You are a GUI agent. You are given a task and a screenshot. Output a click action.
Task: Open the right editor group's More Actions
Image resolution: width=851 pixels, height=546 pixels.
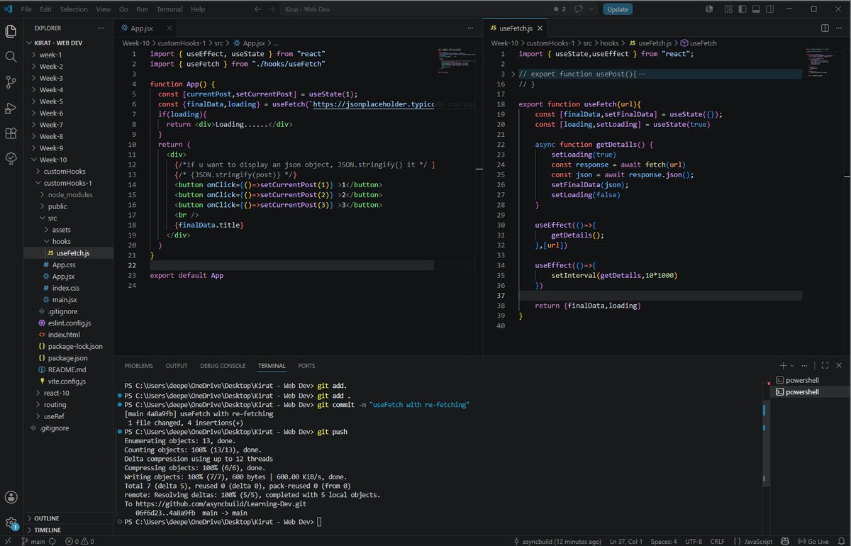(x=840, y=28)
